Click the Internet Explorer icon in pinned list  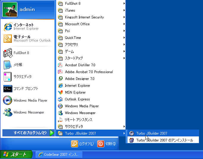(8, 27)
